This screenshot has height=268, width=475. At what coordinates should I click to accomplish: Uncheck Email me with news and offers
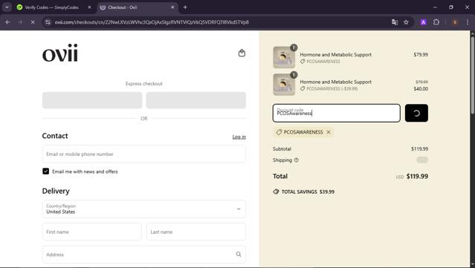46,171
